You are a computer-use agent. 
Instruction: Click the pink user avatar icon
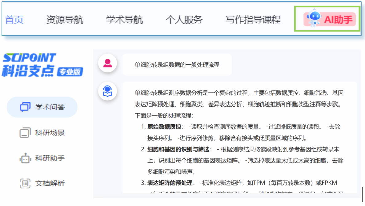[x=107, y=63]
